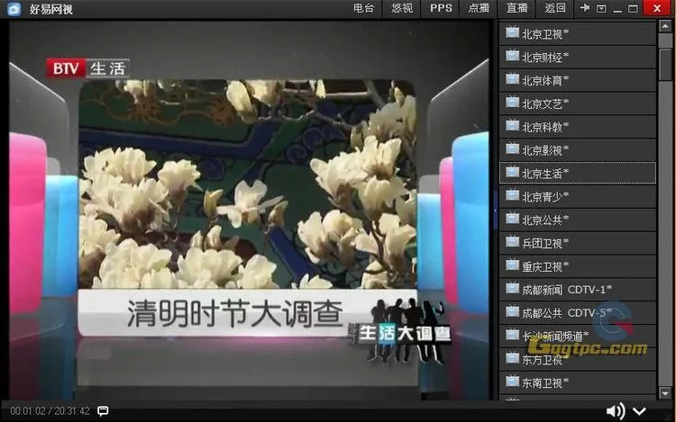
Task: Select channel 重庆卫视
Action: tap(577, 266)
